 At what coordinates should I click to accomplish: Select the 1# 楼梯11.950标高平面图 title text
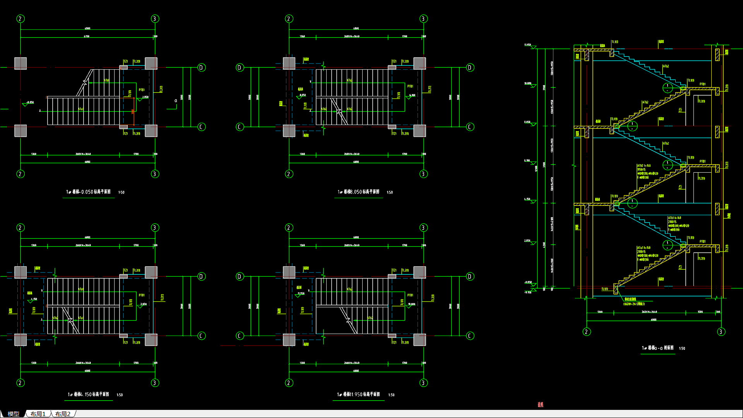pyautogui.click(x=358, y=394)
